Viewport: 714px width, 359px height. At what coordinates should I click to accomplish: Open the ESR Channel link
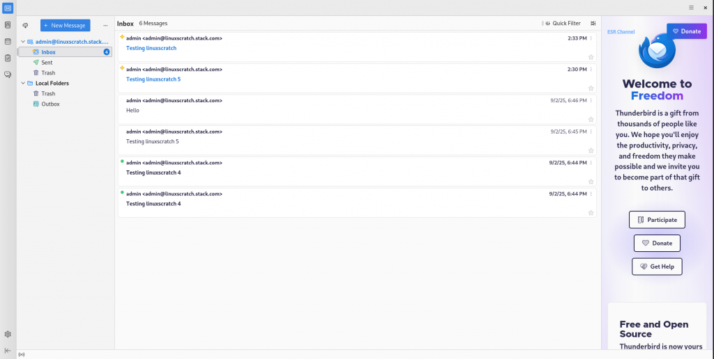[x=621, y=32]
